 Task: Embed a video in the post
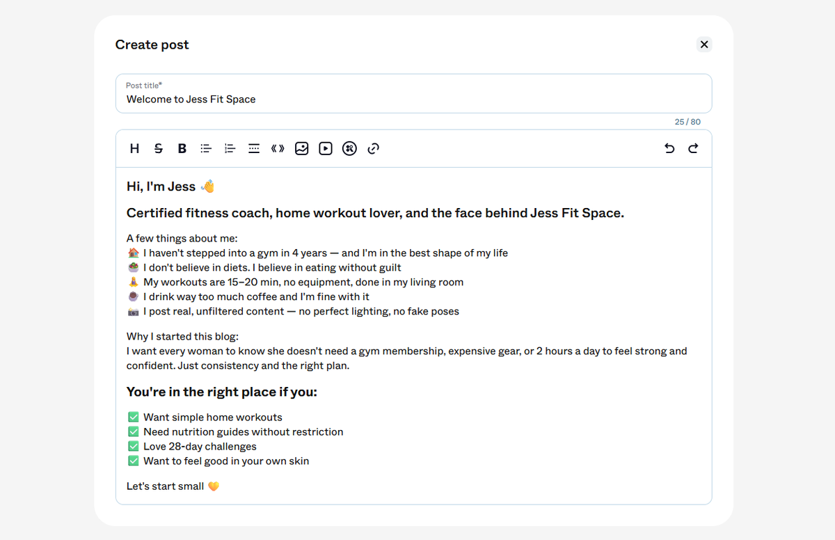click(x=326, y=148)
